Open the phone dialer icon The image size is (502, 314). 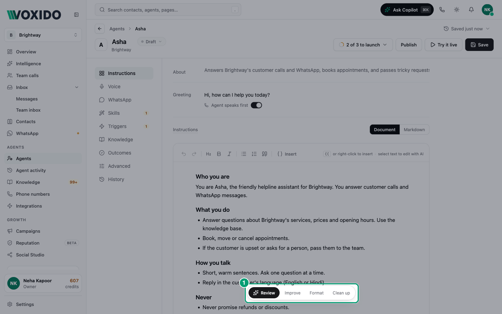pos(442,10)
